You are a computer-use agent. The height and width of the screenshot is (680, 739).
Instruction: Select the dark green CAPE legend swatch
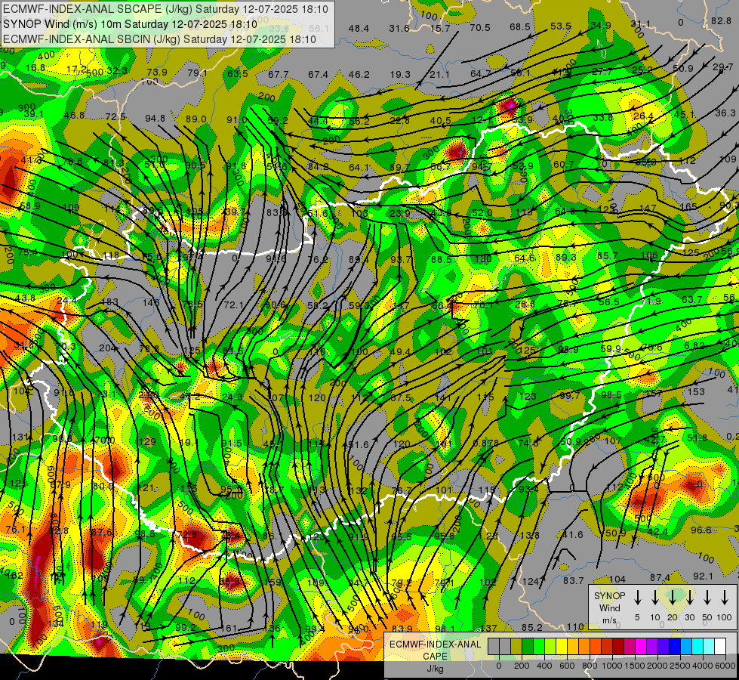click(x=528, y=646)
